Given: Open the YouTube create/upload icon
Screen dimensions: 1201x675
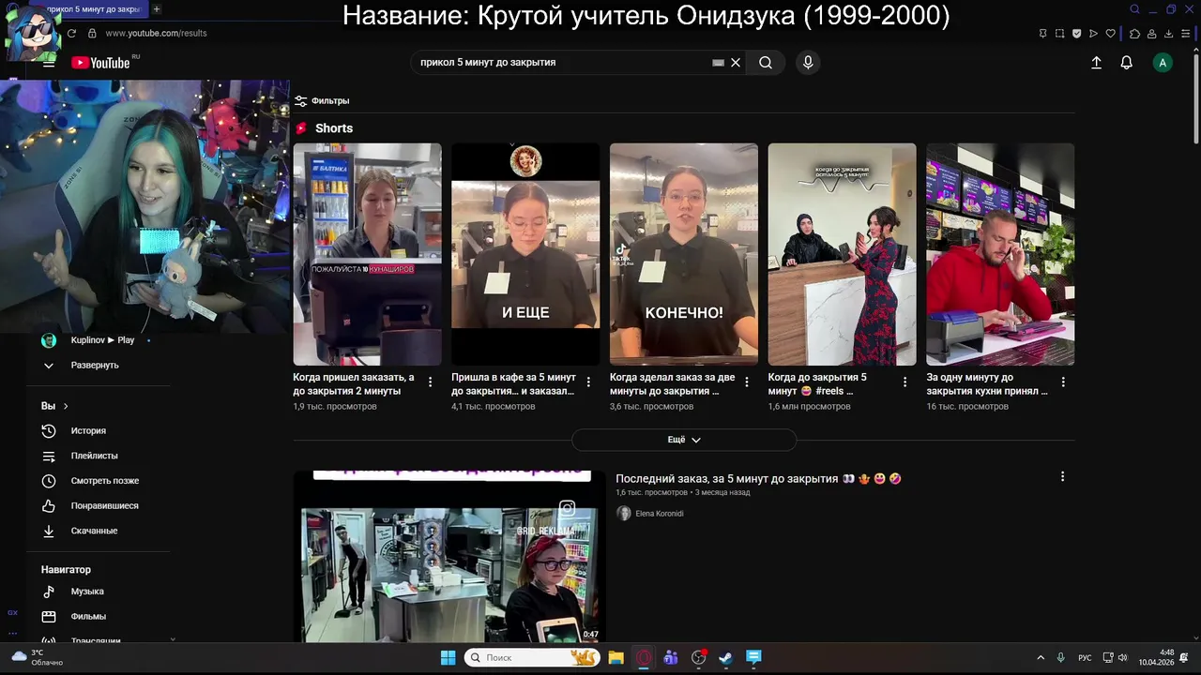Looking at the screenshot, I should click(x=1096, y=63).
